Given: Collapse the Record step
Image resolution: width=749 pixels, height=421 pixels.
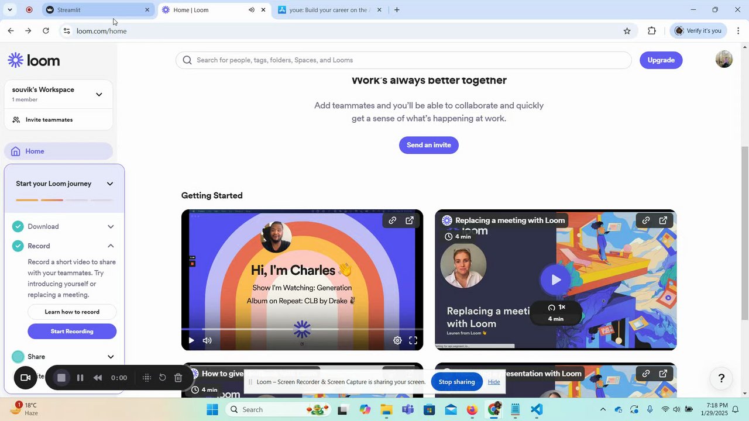Looking at the screenshot, I should (111, 246).
